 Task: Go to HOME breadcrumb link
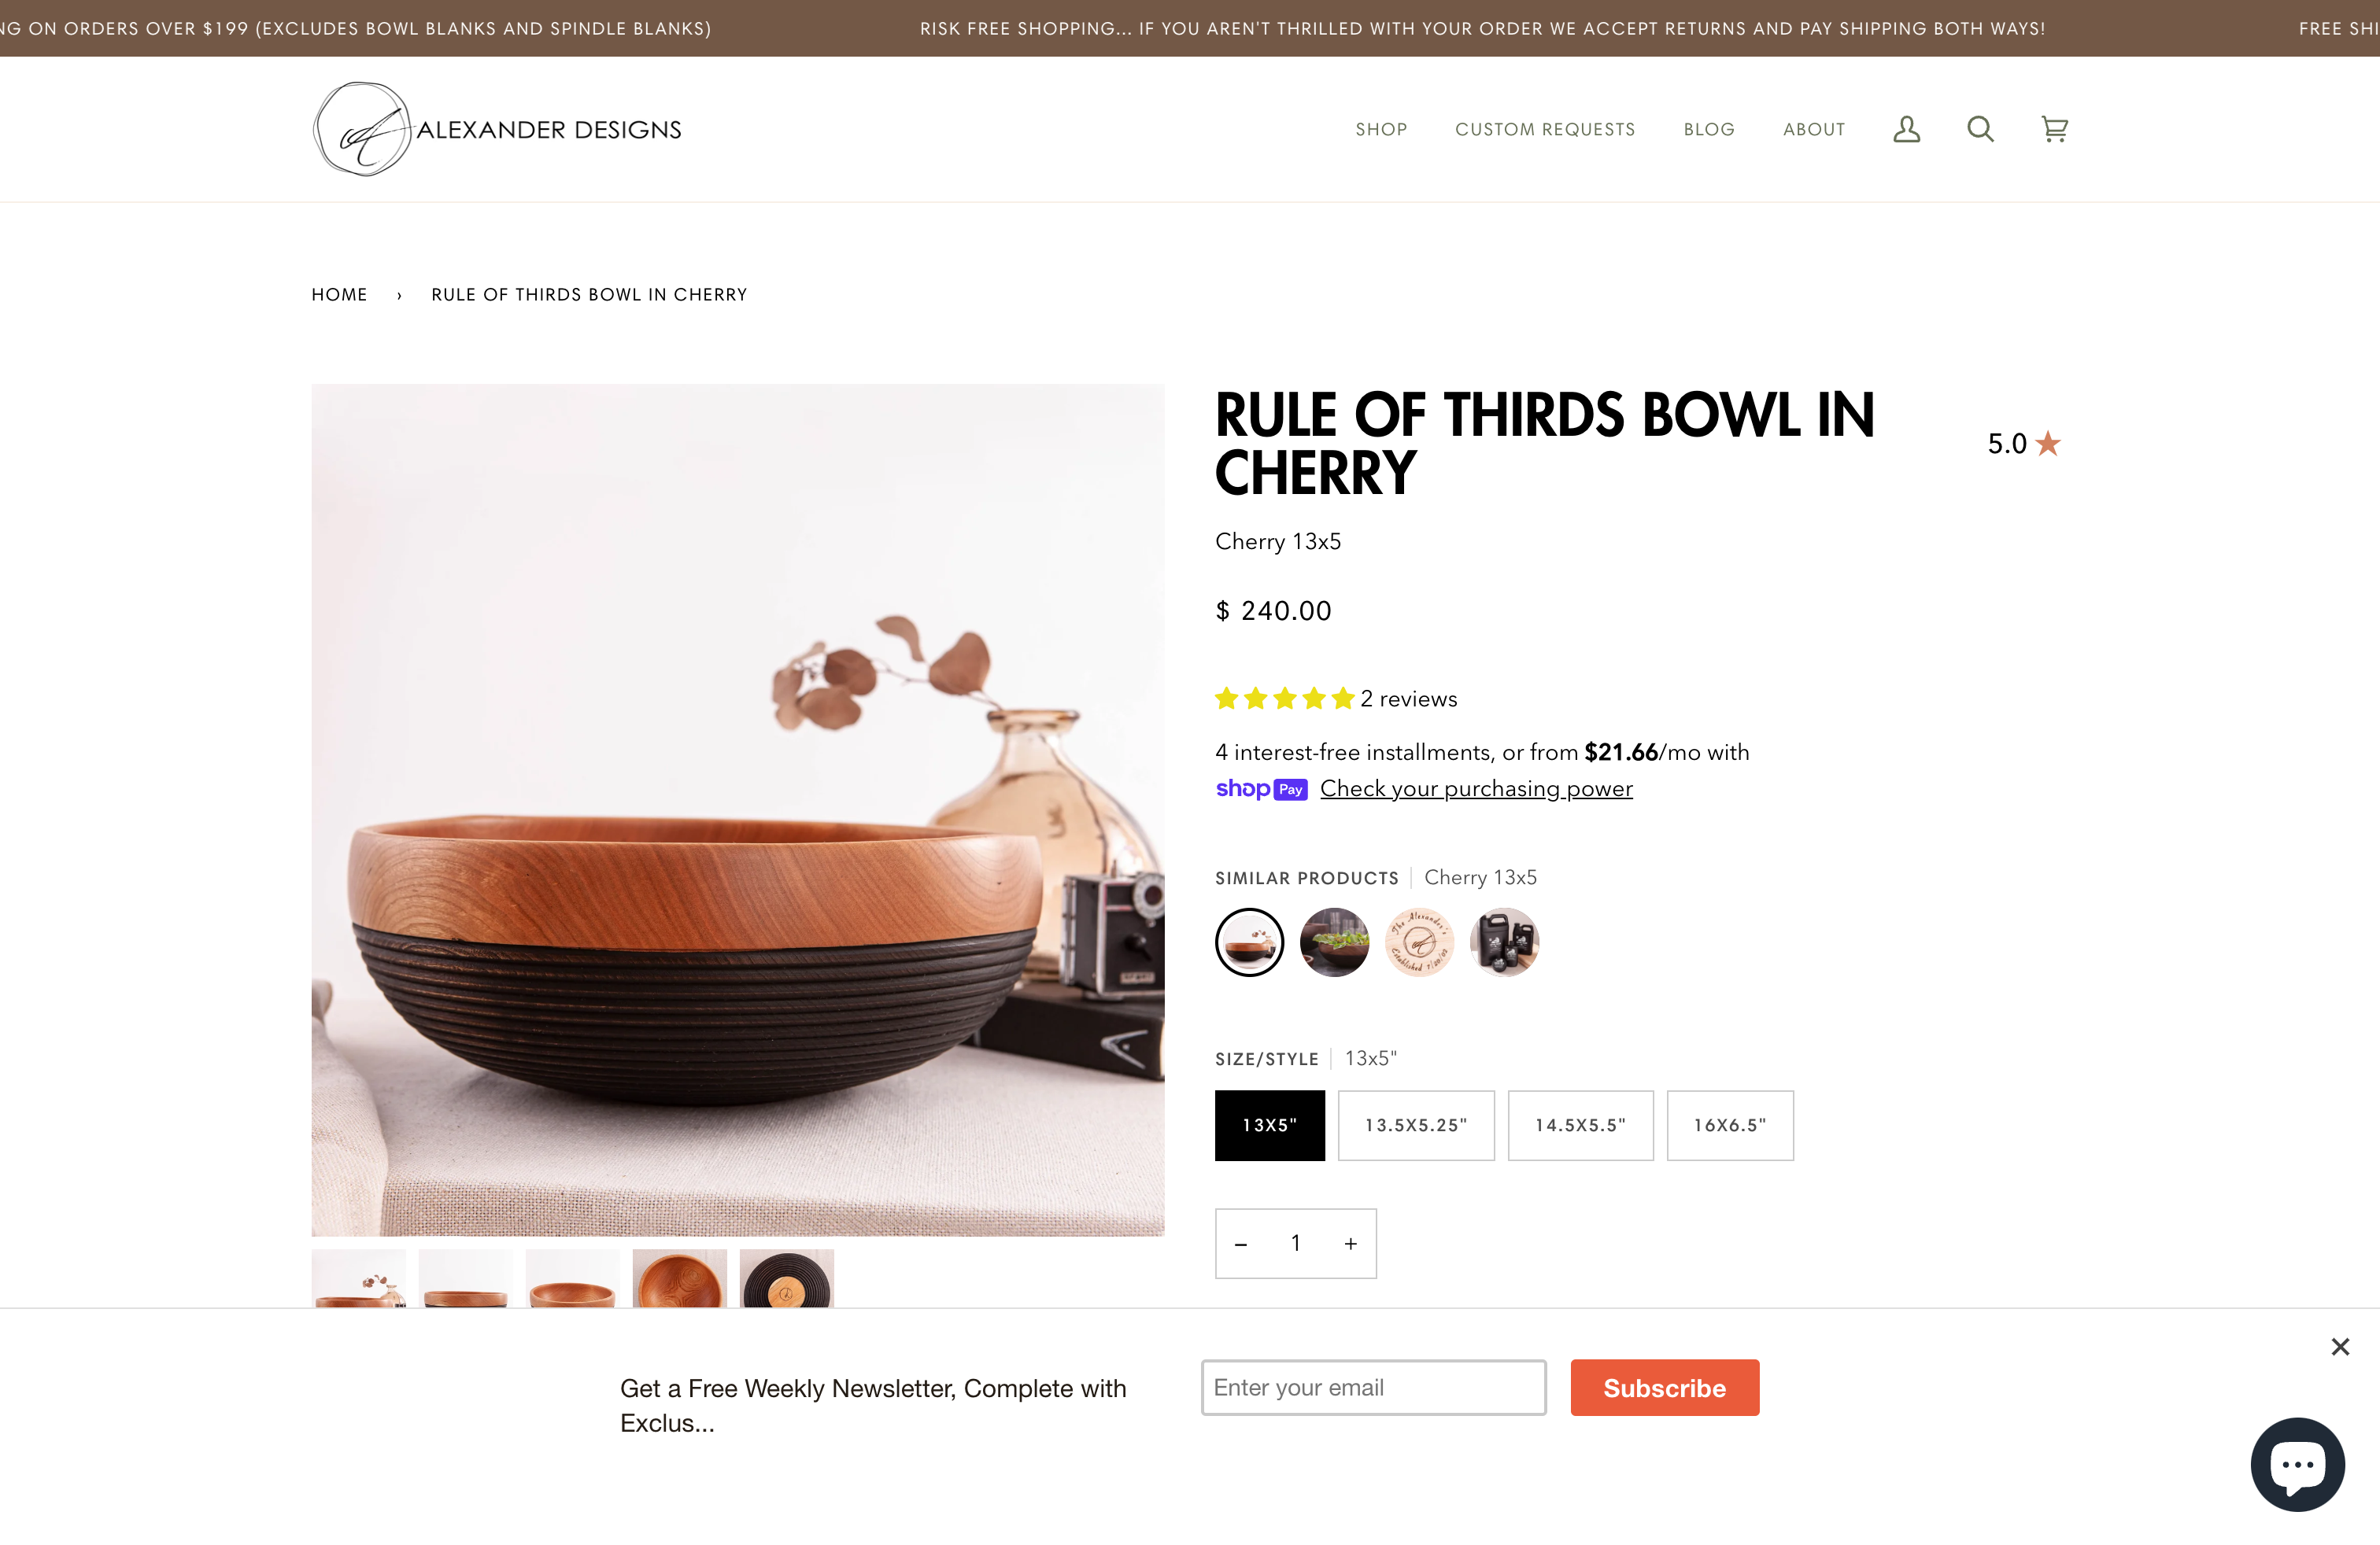(339, 295)
